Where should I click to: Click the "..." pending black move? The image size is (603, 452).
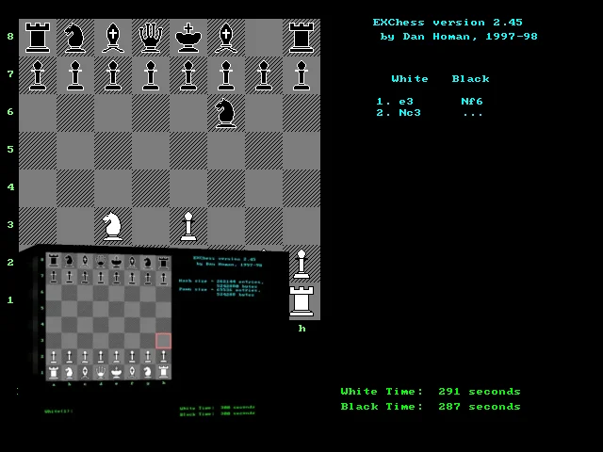pyautogui.click(x=473, y=114)
